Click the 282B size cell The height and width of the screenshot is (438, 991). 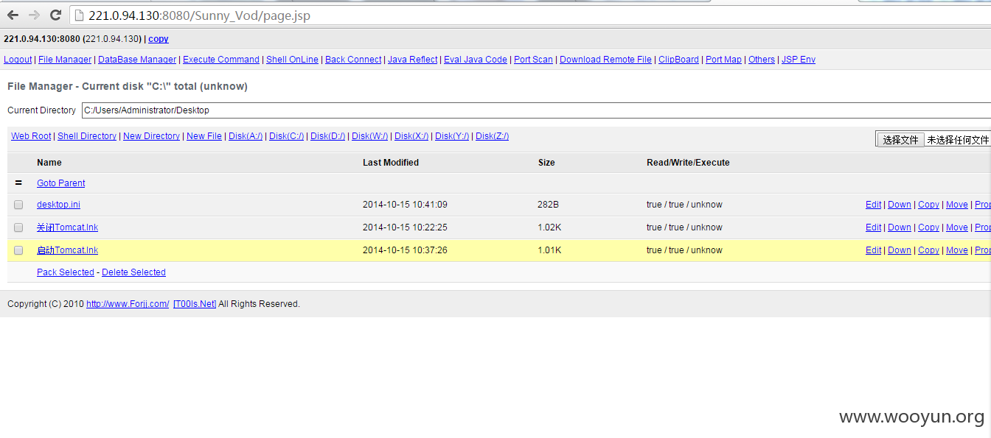548,205
